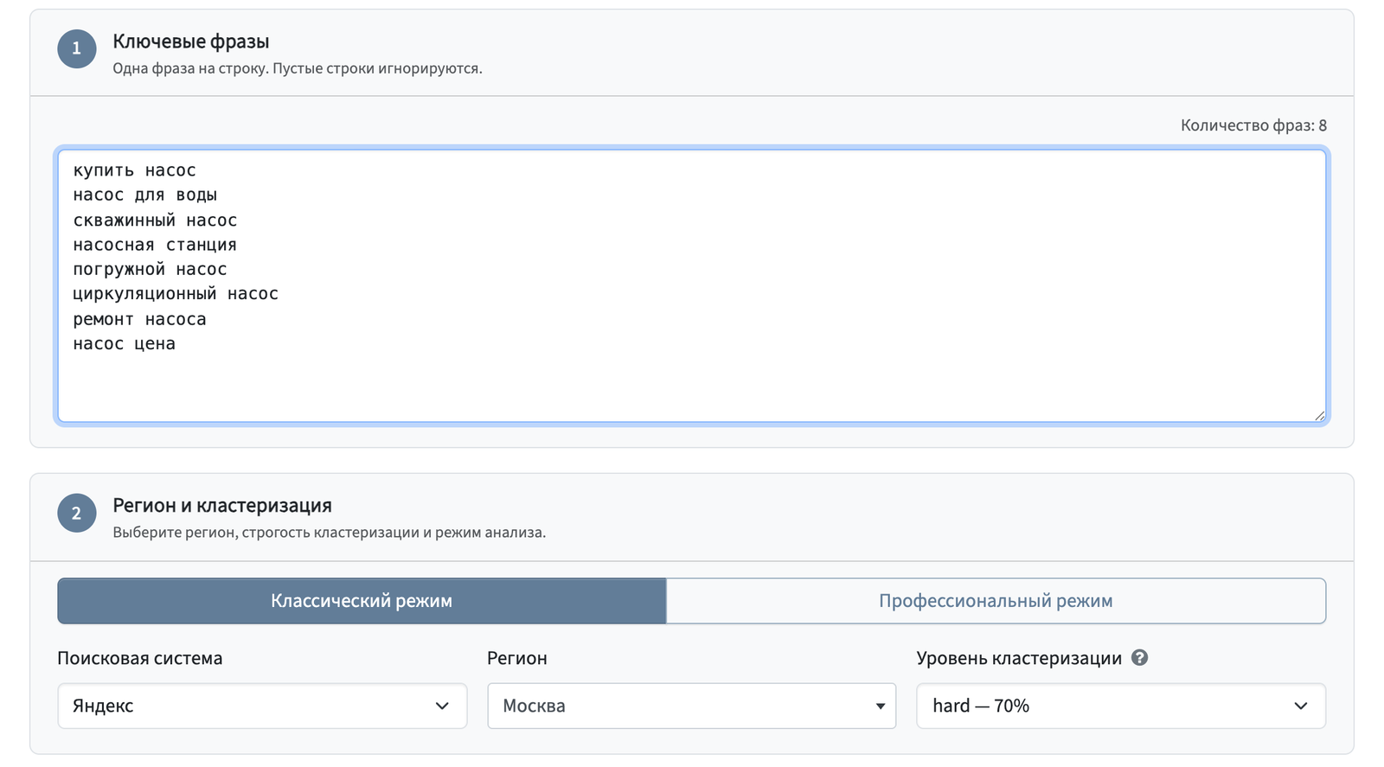Click the Количество фраз: 8 counter
This screenshot has width=1384, height=767.
[x=1253, y=125]
